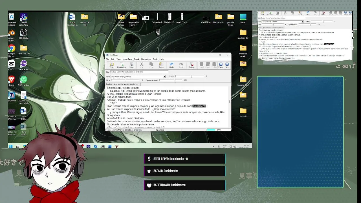Click the Undo toolbar icon

click(x=171, y=65)
